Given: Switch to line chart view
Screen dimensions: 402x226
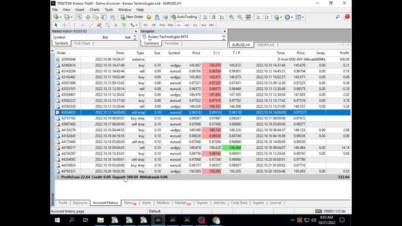Looking at the screenshot, I should 222,17.
